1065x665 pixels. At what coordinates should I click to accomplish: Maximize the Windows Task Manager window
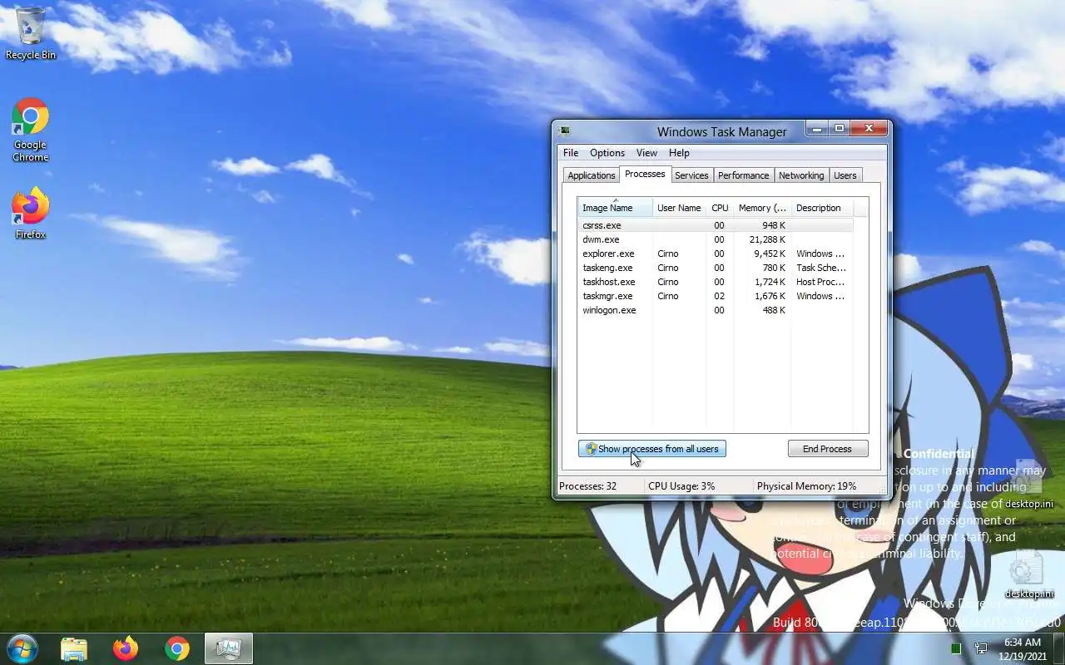pos(840,129)
